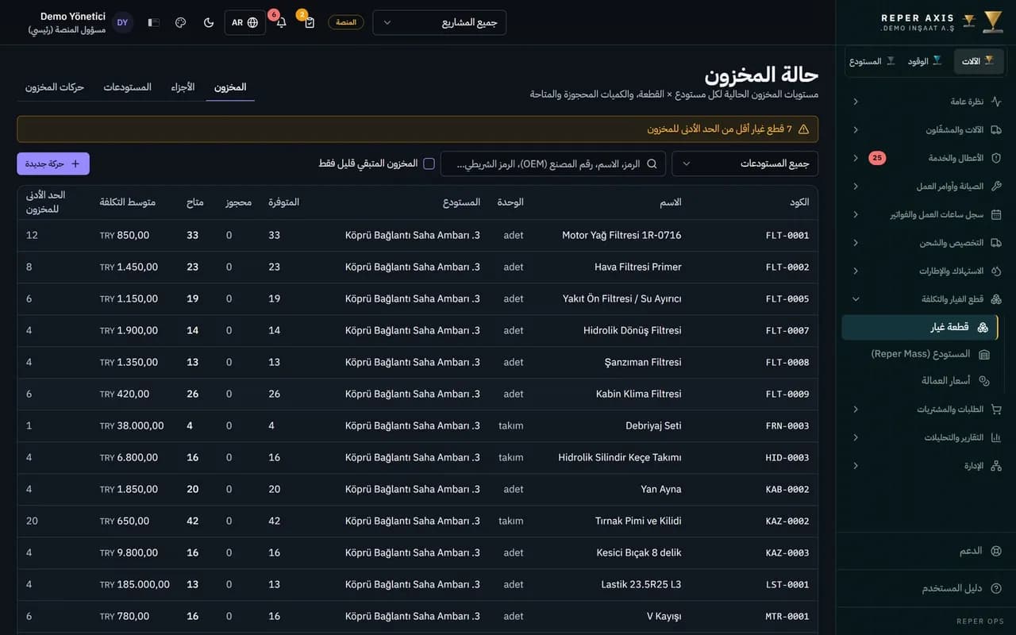The width and height of the screenshot is (1016, 635).
Task: Select the KAZ-0002 code cell
Action: [787, 521]
